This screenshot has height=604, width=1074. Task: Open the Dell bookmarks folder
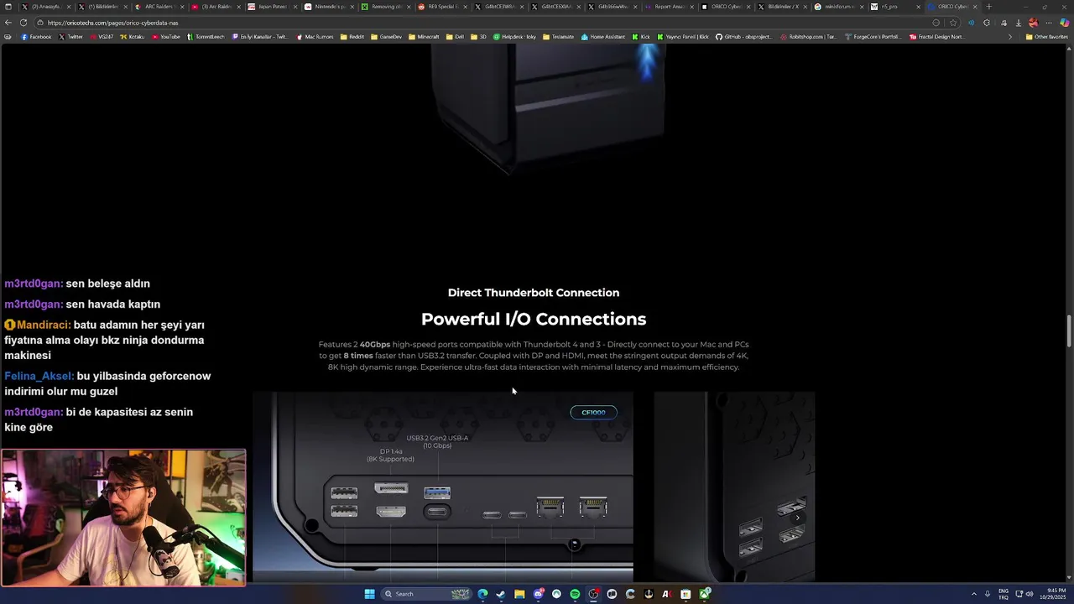click(455, 37)
